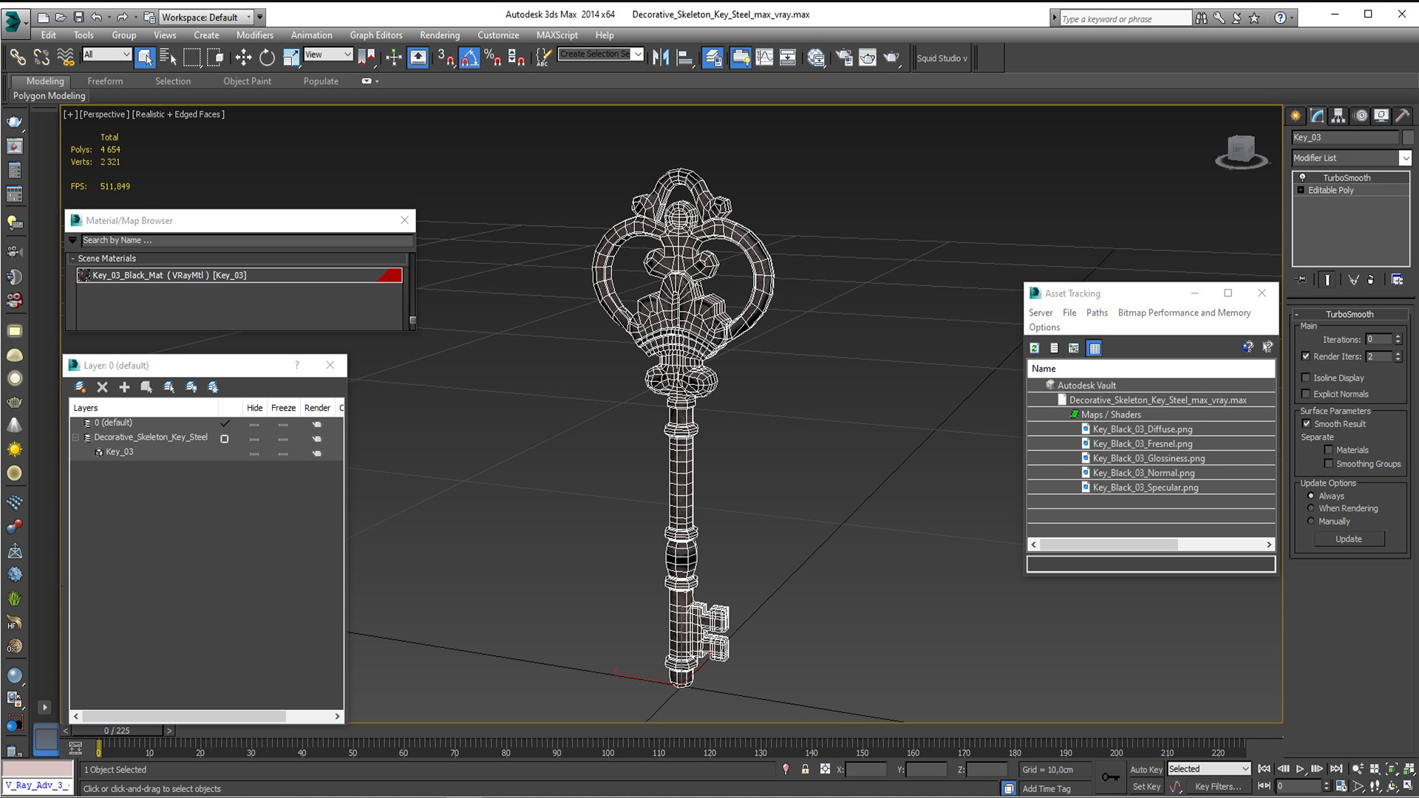
Task: Toggle the Smooth Result checkbox
Action: tap(1306, 423)
